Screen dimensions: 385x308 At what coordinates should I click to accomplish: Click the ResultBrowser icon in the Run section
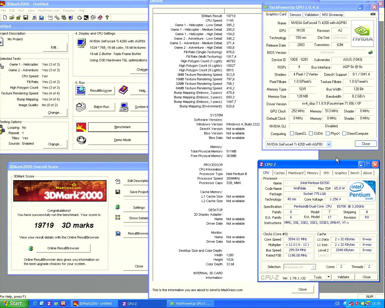pos(81,90)
